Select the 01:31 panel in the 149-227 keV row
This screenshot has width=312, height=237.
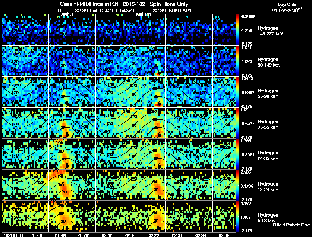click(14, 30)
